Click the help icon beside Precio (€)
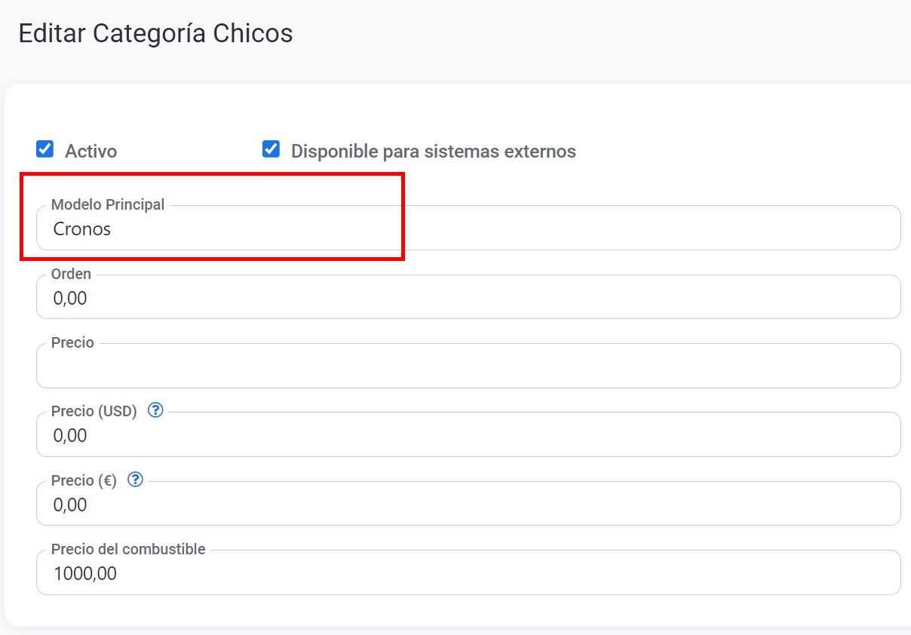 click(x=135, y=480)
